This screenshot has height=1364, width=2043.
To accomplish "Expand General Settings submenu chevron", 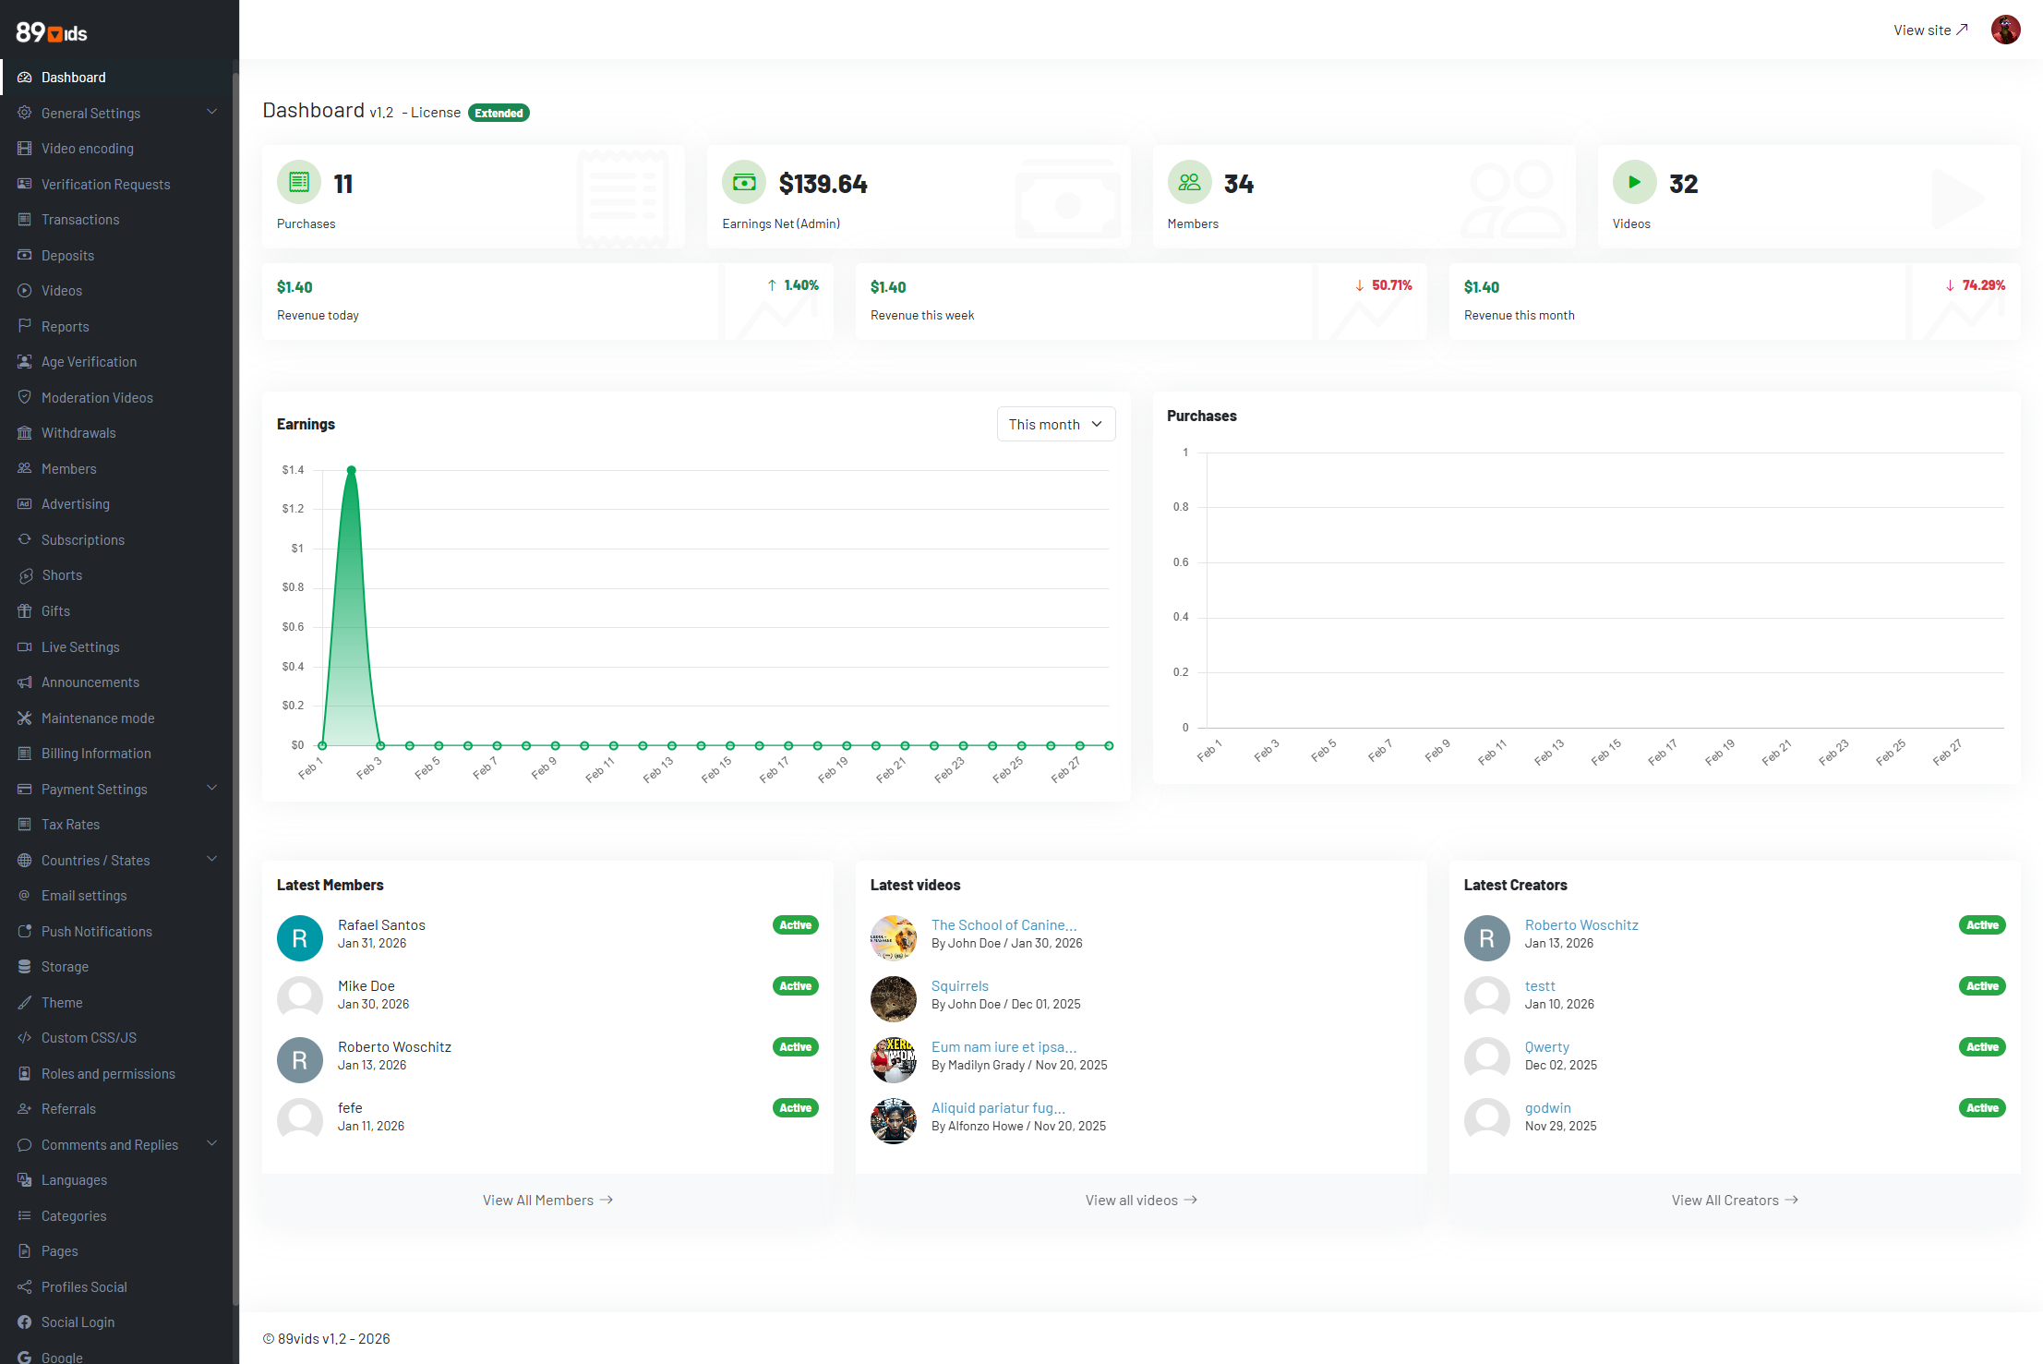I will pyautogui.click(x=212, y=112).
